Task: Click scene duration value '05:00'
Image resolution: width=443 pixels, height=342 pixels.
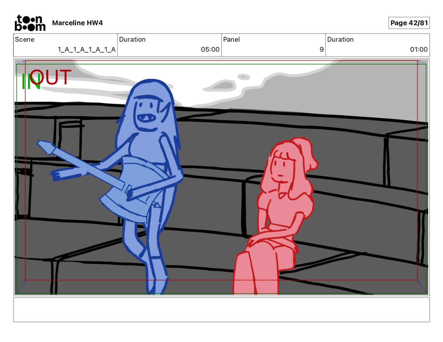Action: pyautogui.click(x=210, y=49)
